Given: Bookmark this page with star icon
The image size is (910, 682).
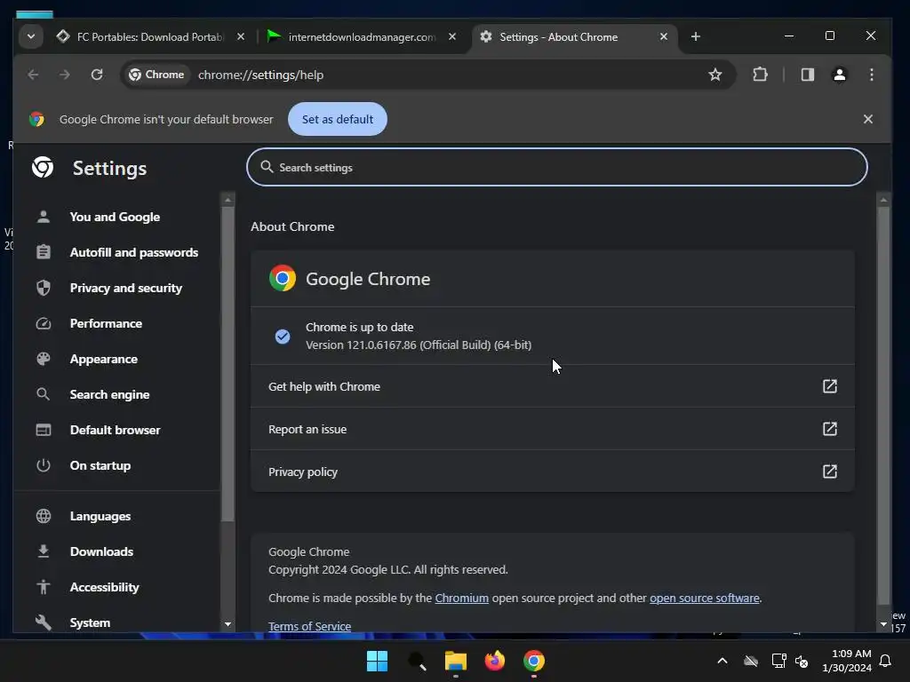Looking at the screenshot, I should pyautogui.click(x=715, y=75).
